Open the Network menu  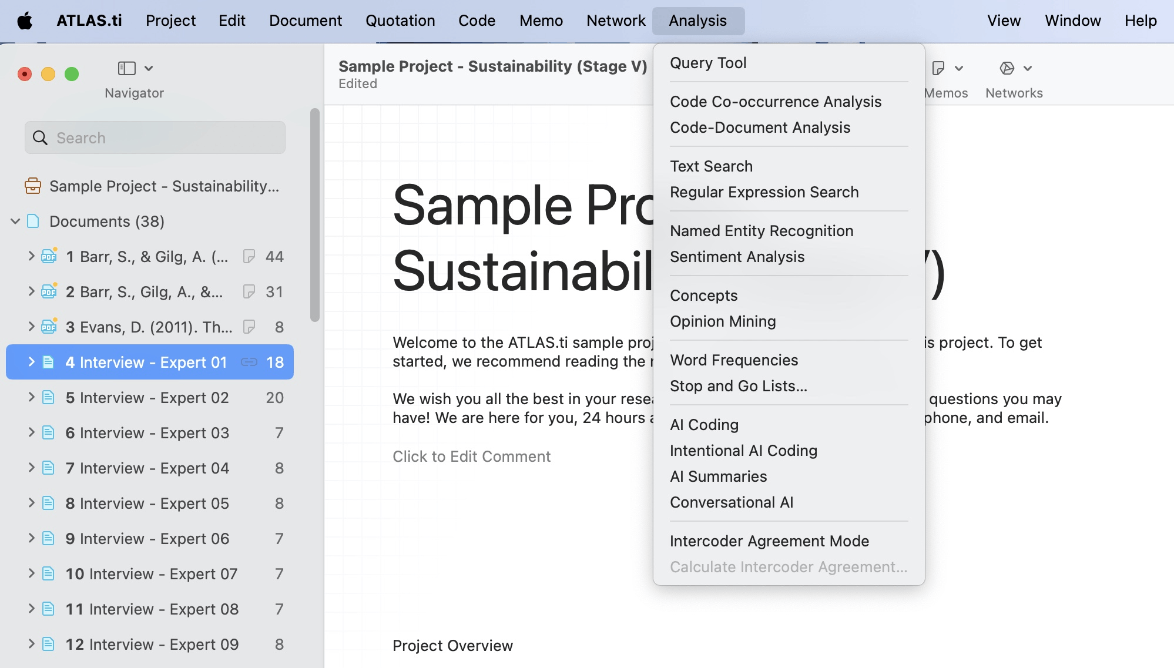(x=616, y=21)
